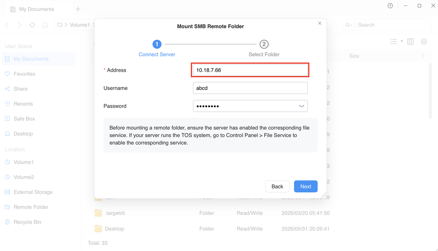Sort by the Size column header
The image size is (438, 251).
pos(354,56)
